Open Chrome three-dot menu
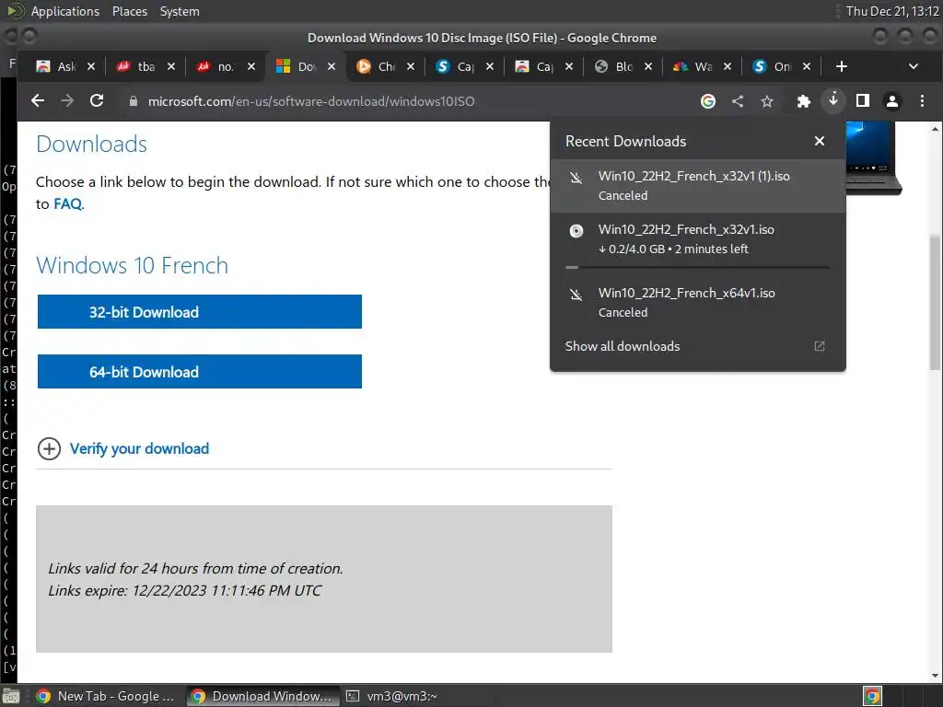The height and width of the screenshot is (707, 943). click(x=922, y=101)
